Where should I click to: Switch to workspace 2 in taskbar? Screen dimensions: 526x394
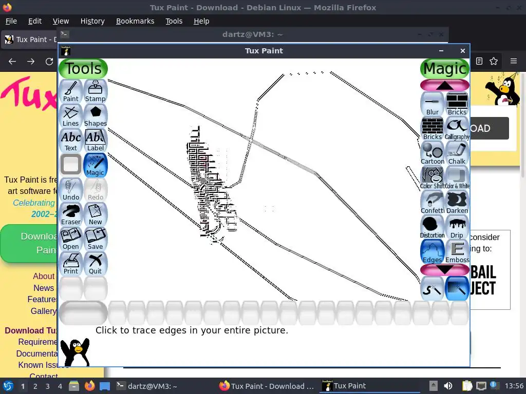(x=35, y=386)
